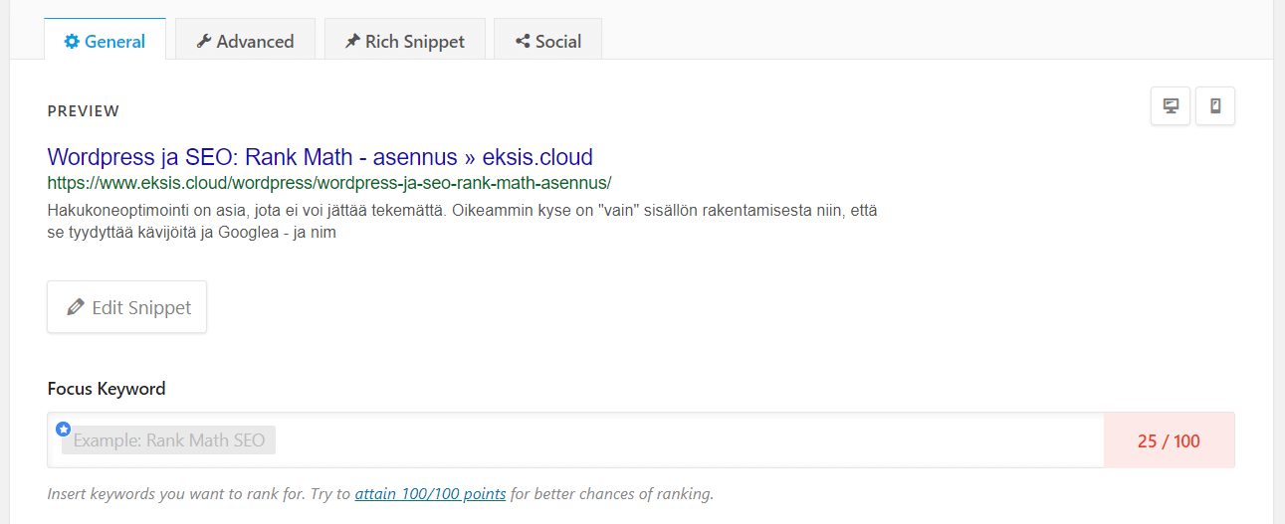The image size is (1285, 524).
Task: Switch to desktop preview mode
Action: point(1171,106)
